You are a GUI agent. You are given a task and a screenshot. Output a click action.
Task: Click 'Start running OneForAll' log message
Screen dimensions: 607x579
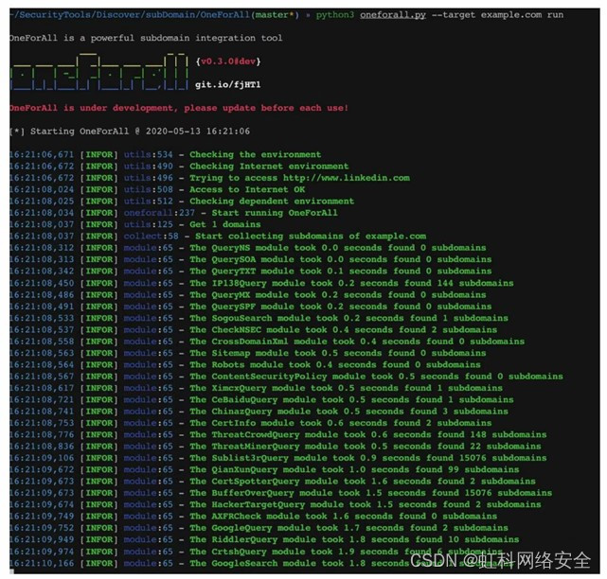pyautogui.click(x=275, y=213)
